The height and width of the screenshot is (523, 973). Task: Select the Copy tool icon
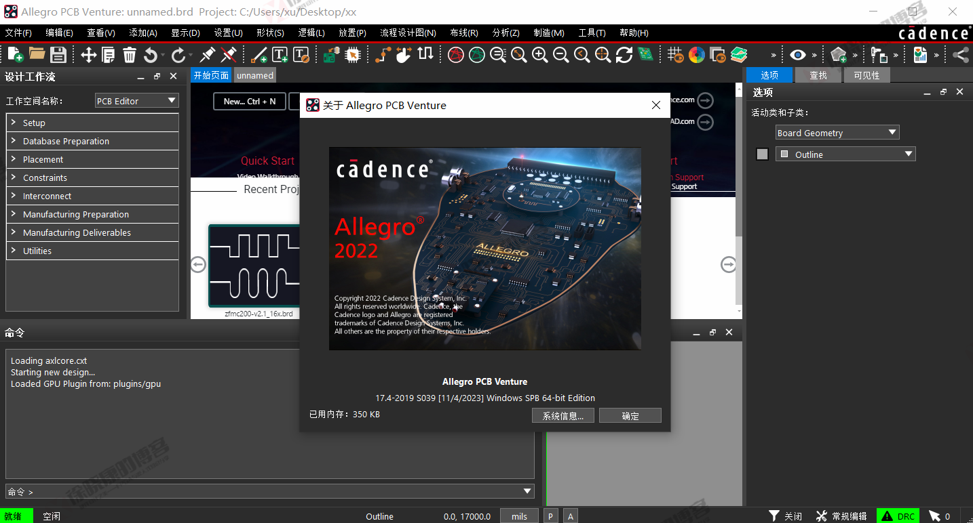point(109,55)
